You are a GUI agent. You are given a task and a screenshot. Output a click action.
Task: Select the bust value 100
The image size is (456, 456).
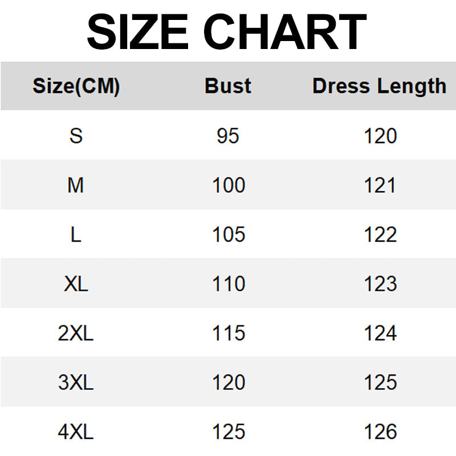pyautogui.click(x=229, y=185)
